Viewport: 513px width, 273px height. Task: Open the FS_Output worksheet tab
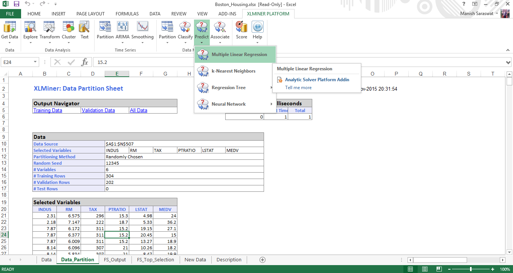[115, 260]
